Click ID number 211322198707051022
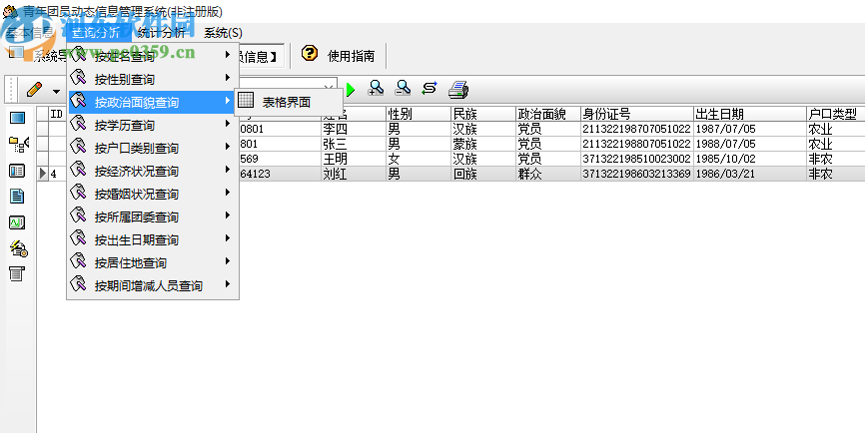Screen dimensions: 865x433 [x=636, y=130]
